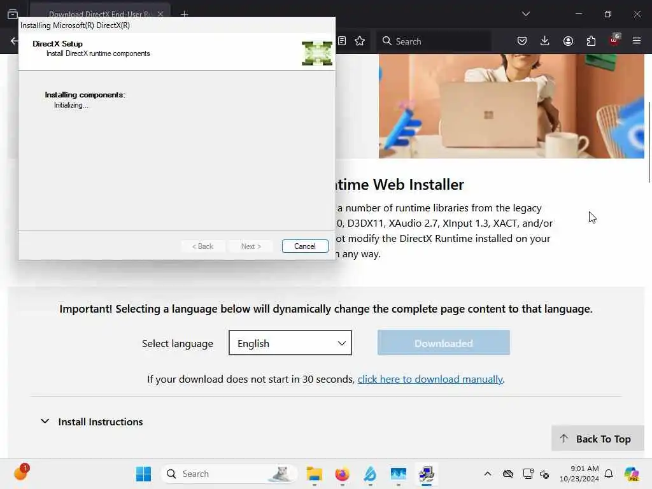Click here to download manually link
The width and height of the screenshot is (652, 489).
pyautogui.click(x=430, y=379)
